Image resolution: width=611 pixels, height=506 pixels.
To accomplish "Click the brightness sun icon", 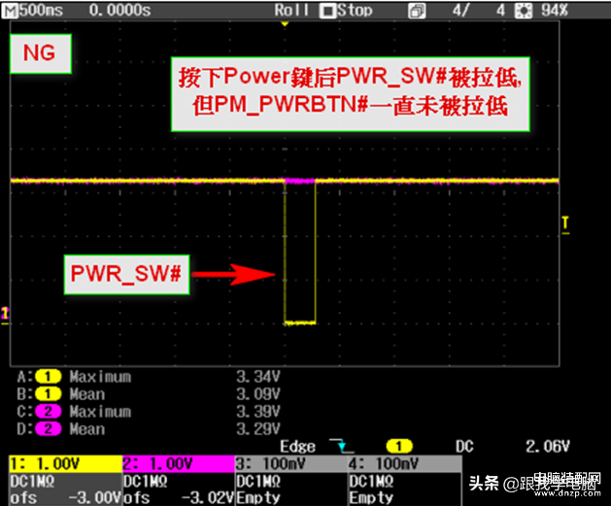I will tap(523, 11).
